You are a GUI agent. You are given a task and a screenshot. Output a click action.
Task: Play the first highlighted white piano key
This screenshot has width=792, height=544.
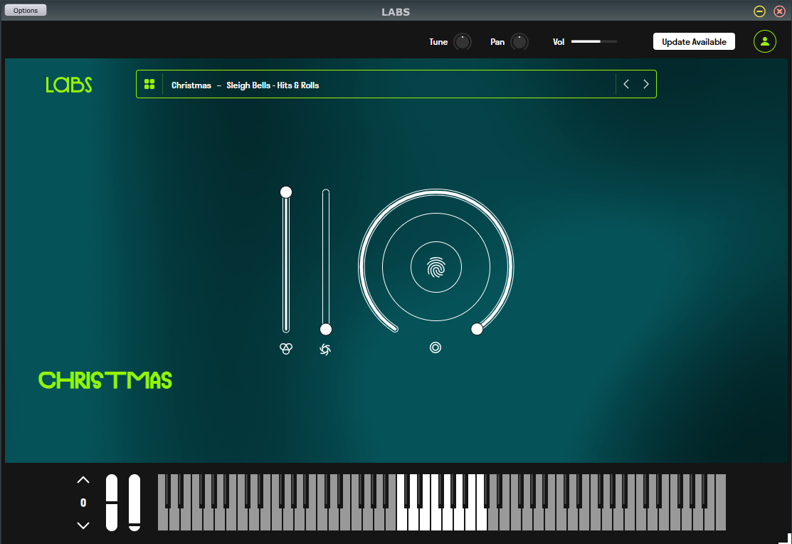click(x=401, y=518)
